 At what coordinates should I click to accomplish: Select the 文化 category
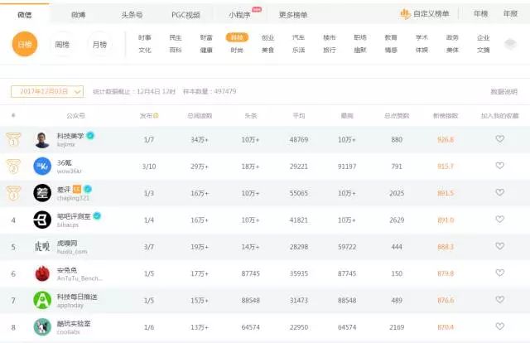coord(145,50)
